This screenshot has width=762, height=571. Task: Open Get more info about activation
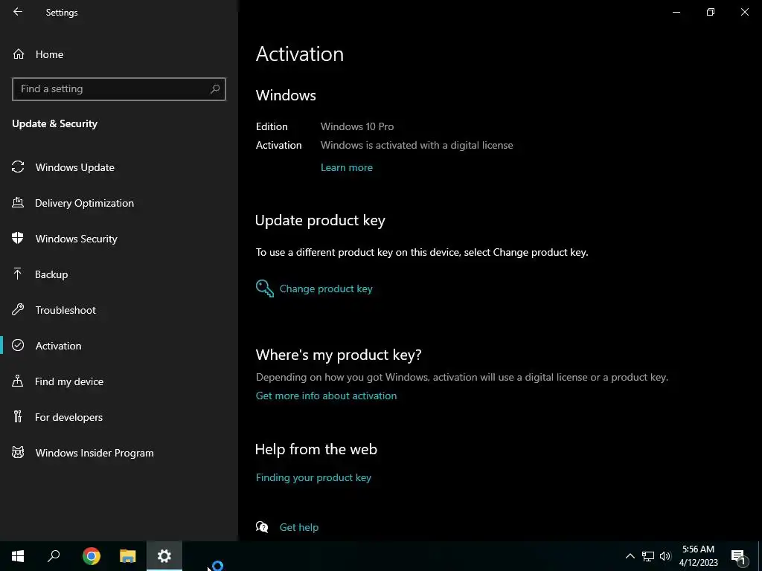[326, 396]
